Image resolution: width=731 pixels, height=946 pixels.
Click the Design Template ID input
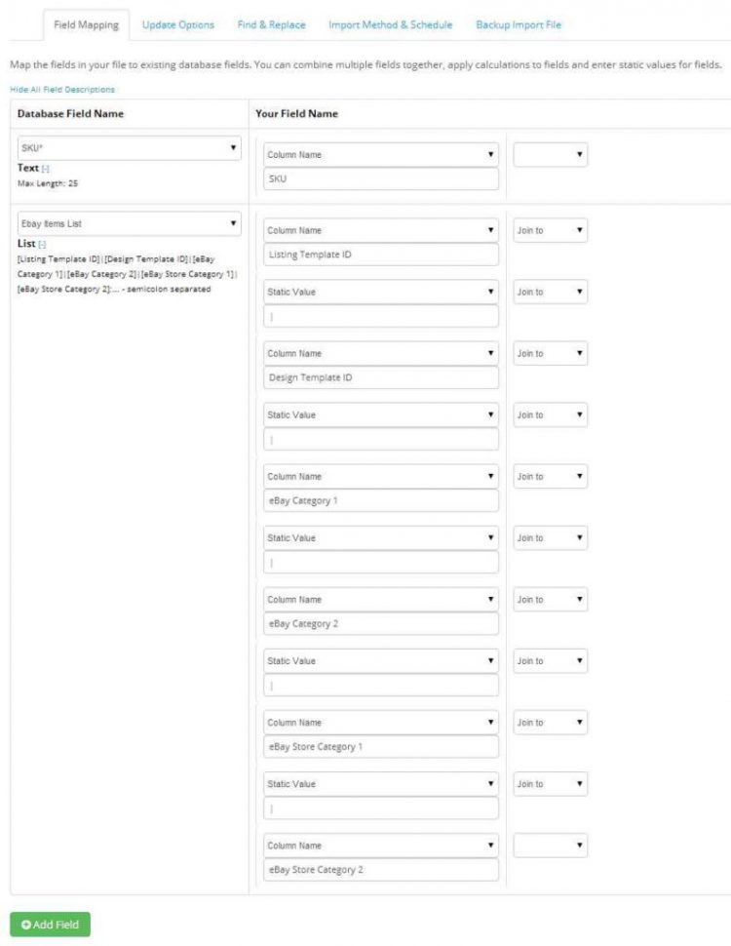click(x=381, y=377)
